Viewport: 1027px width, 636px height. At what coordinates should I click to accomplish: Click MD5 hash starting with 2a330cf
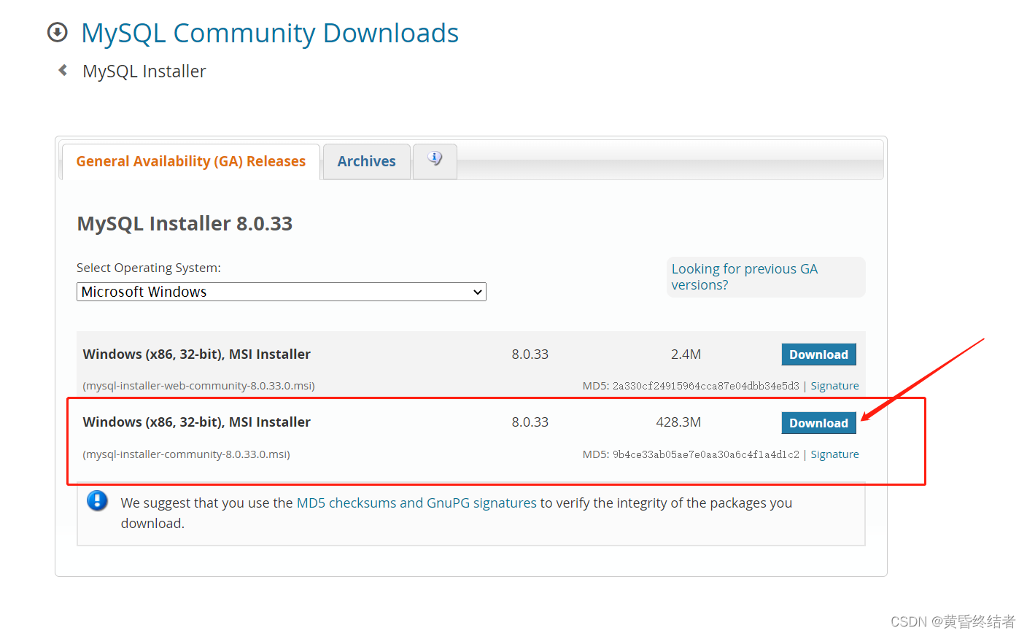(706, 386)
